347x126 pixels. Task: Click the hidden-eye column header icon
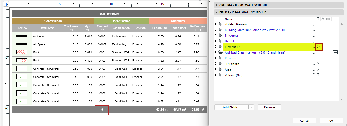(328, 19)
